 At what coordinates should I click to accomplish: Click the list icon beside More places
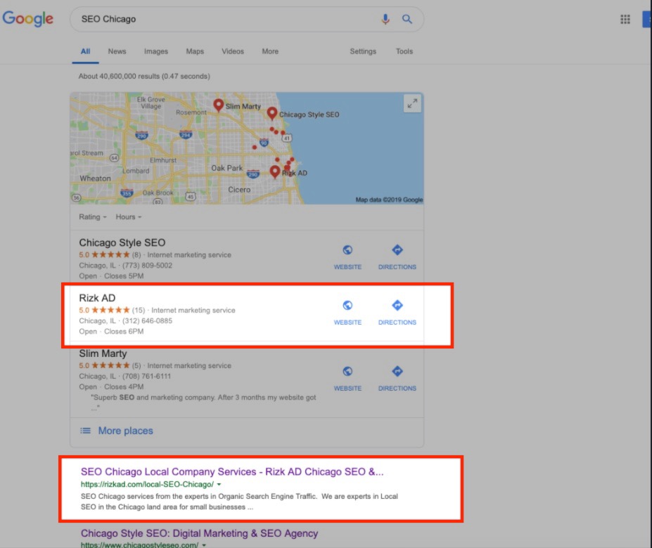[85, 431]
